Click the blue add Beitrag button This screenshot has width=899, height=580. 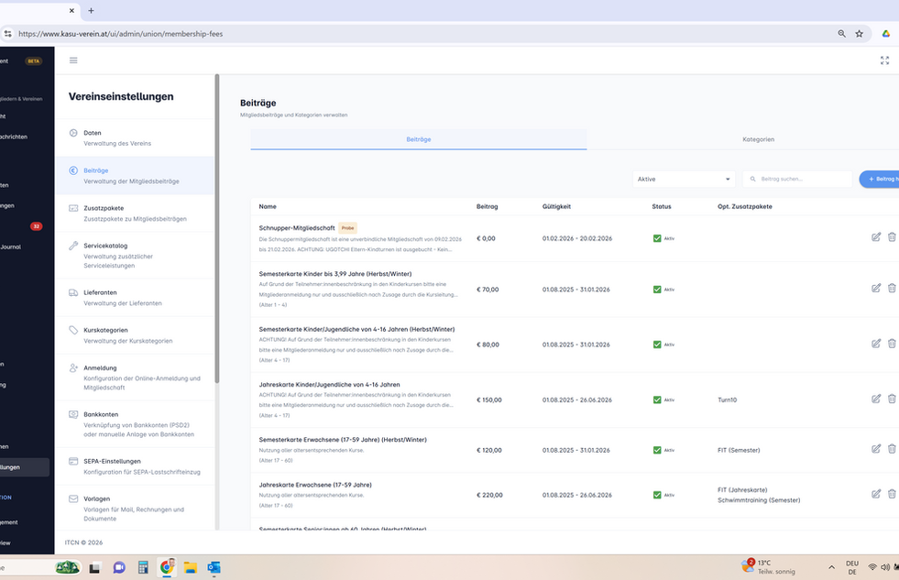(x=880, y=179)
